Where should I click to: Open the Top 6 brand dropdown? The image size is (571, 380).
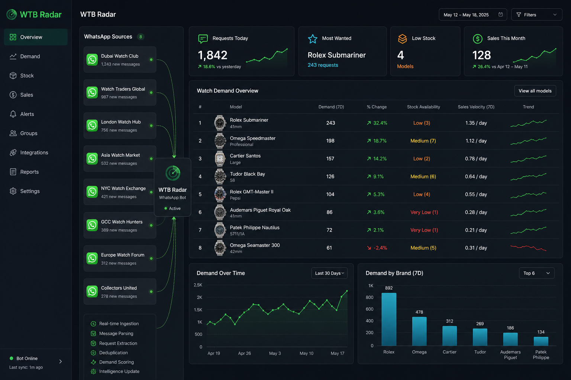536,273
